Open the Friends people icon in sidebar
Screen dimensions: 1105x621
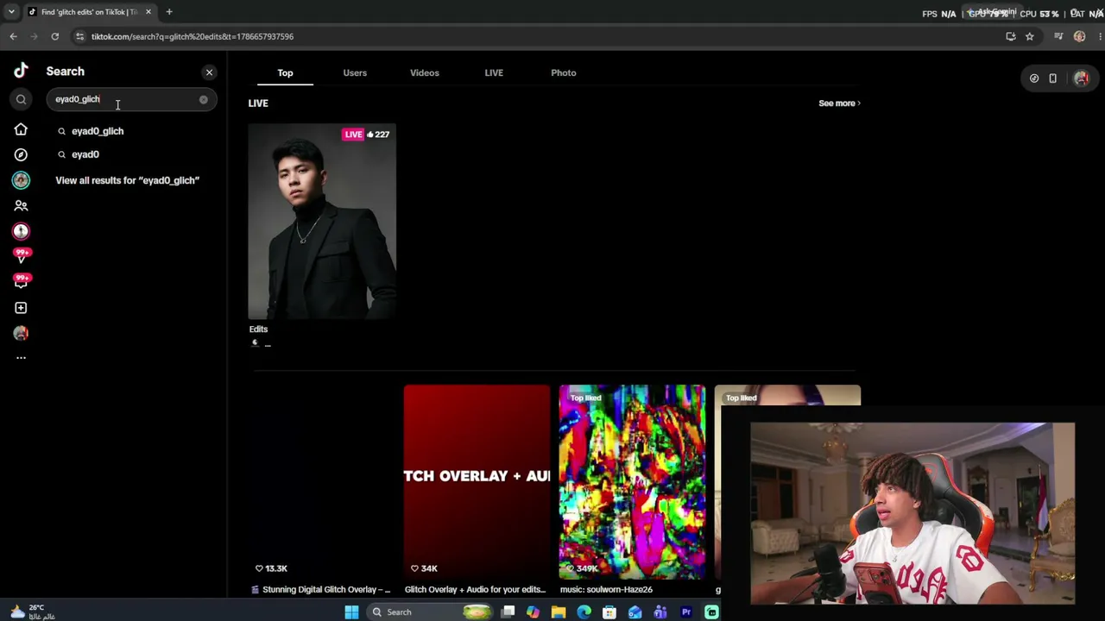21,205
